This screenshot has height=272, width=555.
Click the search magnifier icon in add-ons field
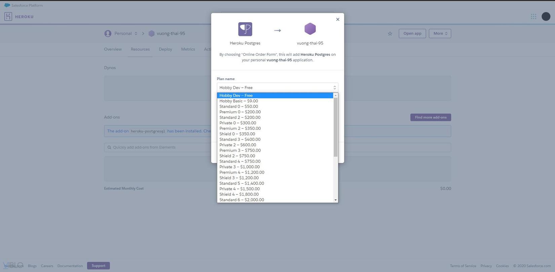tap(109, 147)
